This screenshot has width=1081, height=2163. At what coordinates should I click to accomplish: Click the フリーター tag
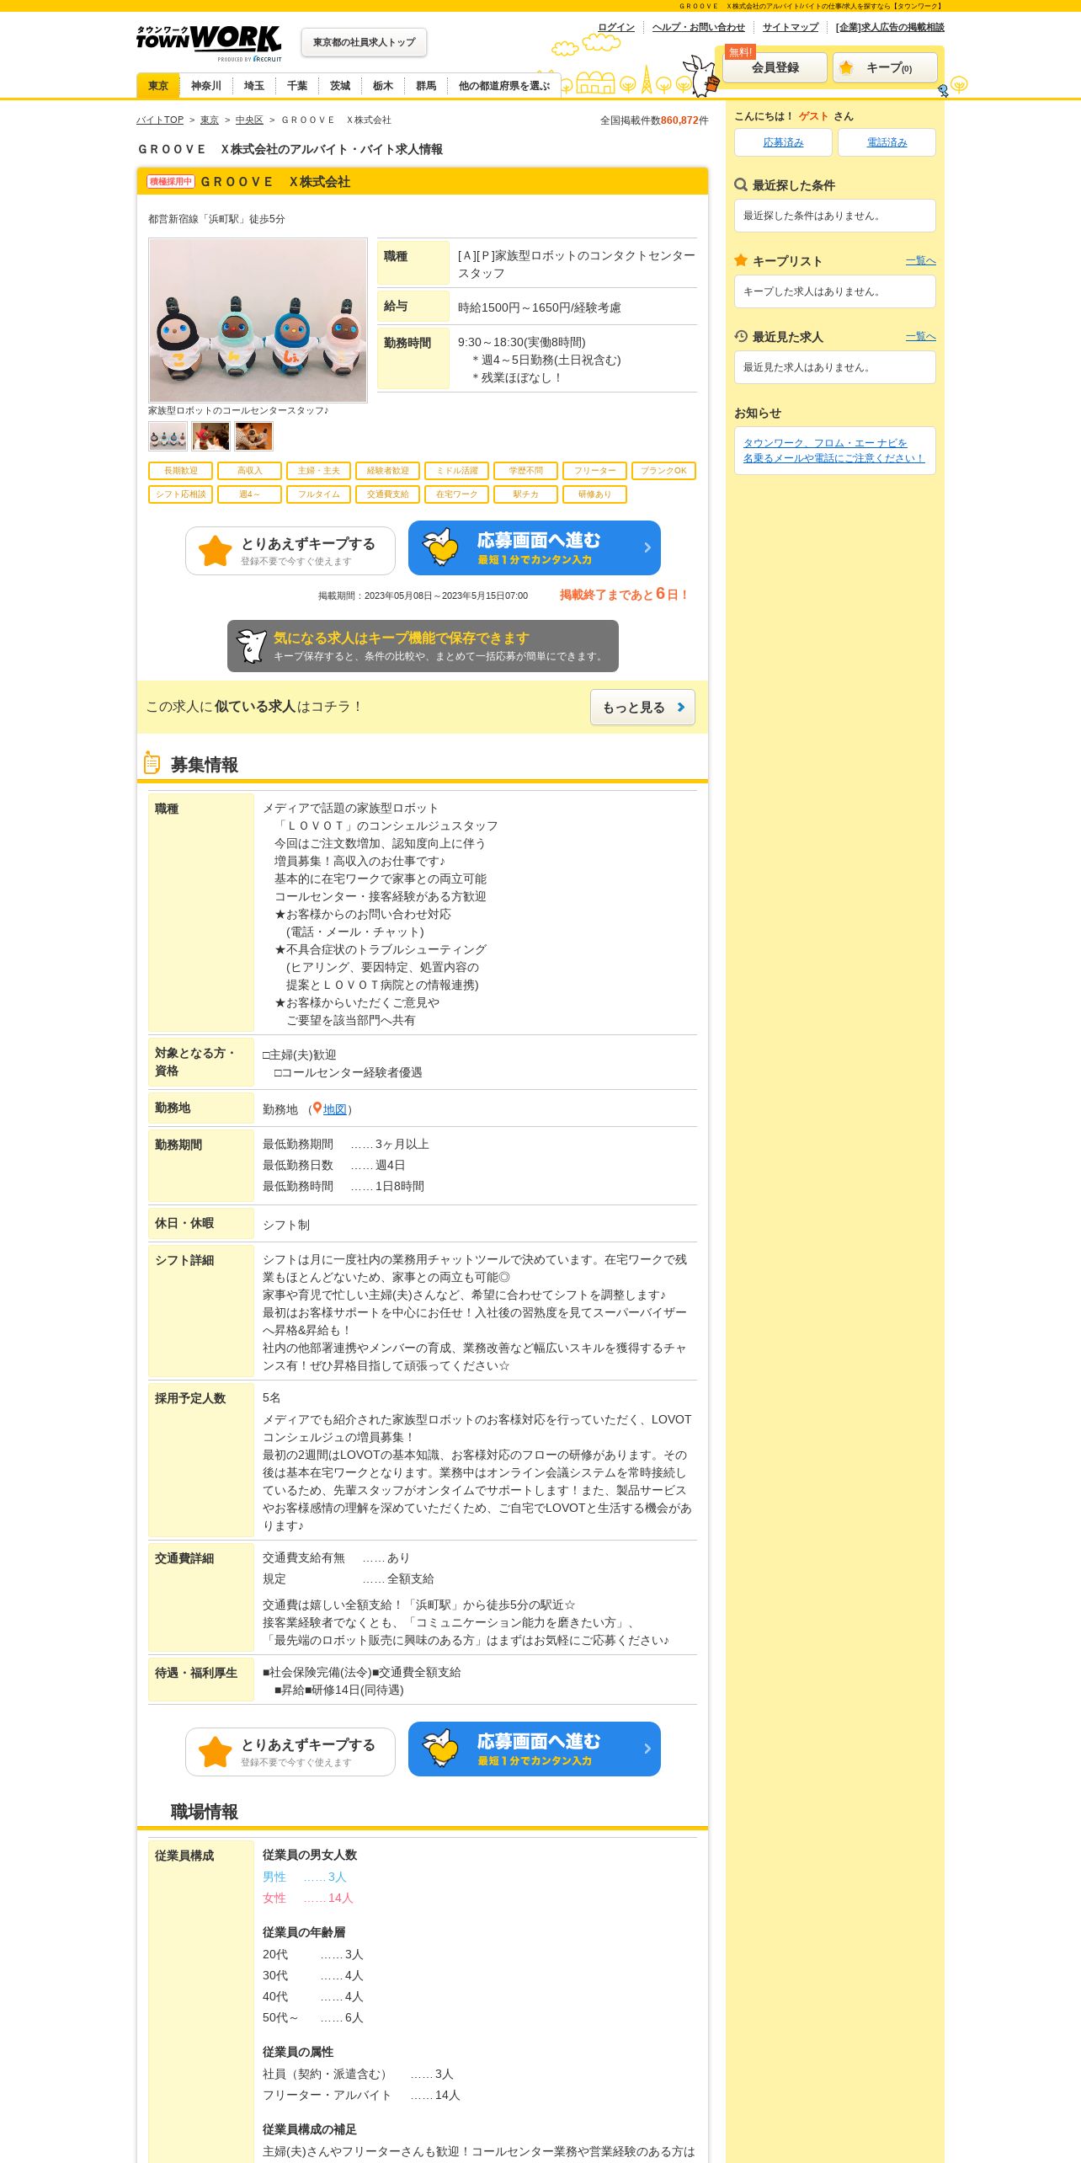(x=595, y=471)
